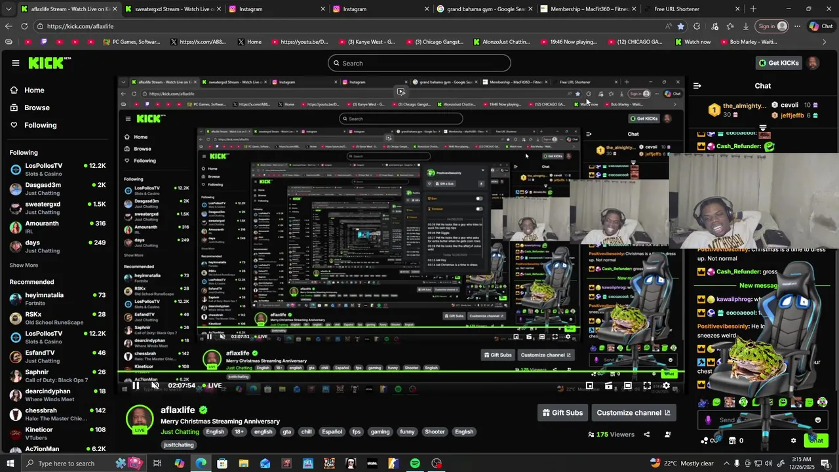The image size is (839, 472).
Task: Open sweatergxd channel in Following list
Action: (58, 208)
